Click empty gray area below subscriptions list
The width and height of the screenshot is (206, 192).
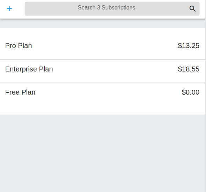click(x=102, y=153)
